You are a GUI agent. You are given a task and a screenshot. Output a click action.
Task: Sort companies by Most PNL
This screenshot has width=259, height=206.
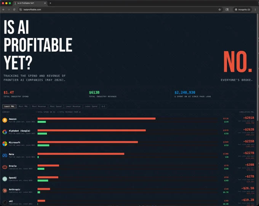[23, 106]
